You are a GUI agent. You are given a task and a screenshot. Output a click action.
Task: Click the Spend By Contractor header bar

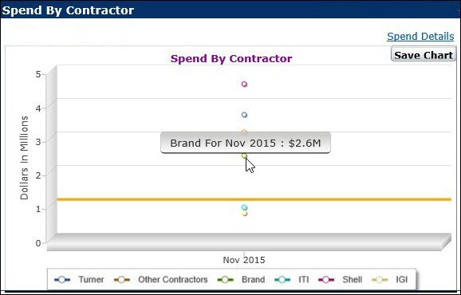(230, 10)
